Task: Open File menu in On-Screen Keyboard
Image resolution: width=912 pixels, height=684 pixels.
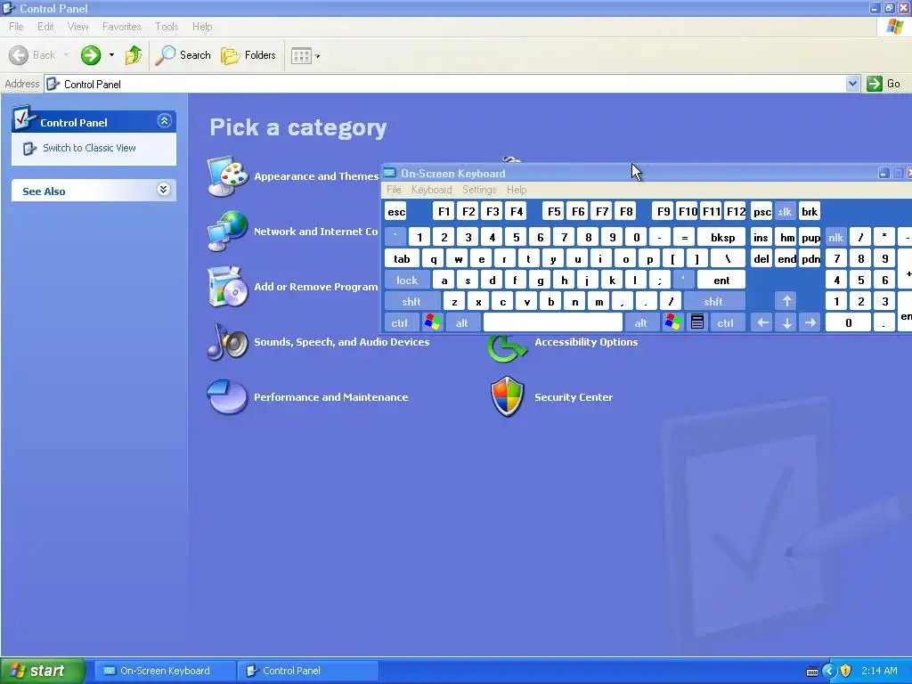Action: (394, 190)
